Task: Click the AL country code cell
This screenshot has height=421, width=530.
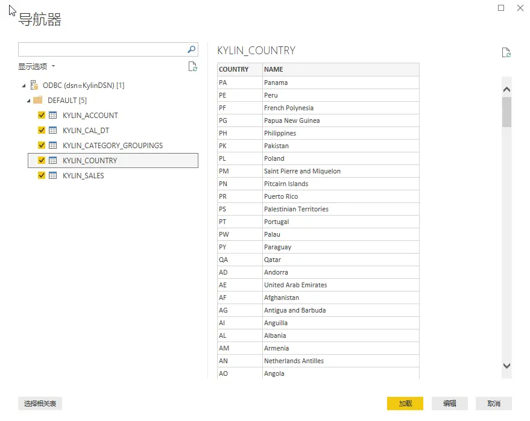Action: click(239, 335)
